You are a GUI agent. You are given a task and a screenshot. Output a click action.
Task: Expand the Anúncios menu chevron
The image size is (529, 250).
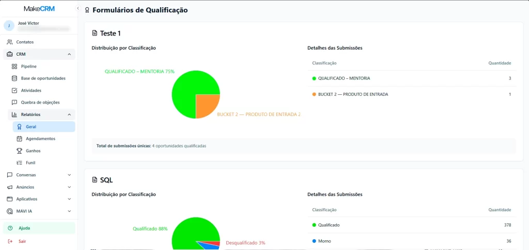click(69, 187)
